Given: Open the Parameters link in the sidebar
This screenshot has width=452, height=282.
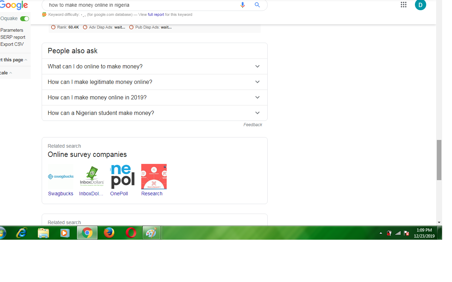Looking at the screenshot, I should pos(12,30).
